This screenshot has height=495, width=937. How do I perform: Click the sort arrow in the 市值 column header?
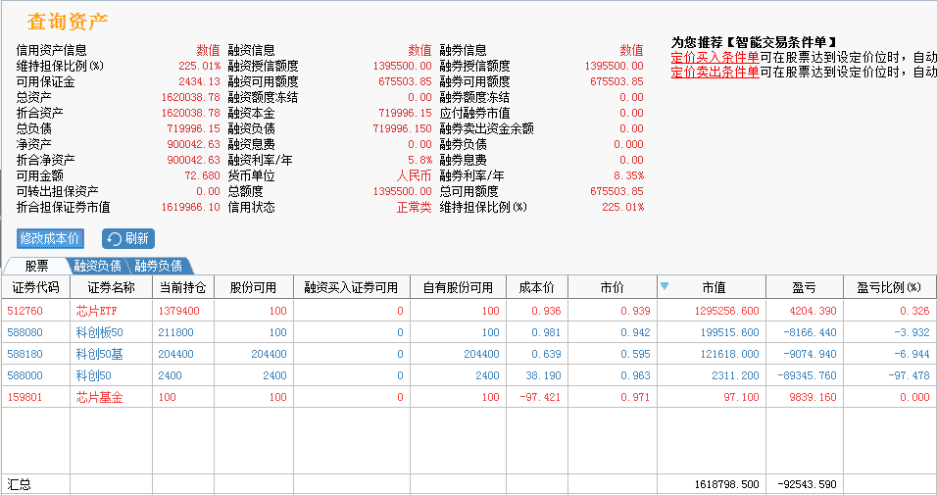pyautogui.click(x=665, y=286)
